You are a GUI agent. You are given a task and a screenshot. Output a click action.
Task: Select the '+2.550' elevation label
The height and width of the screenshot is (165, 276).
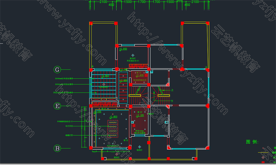point(98,112)
